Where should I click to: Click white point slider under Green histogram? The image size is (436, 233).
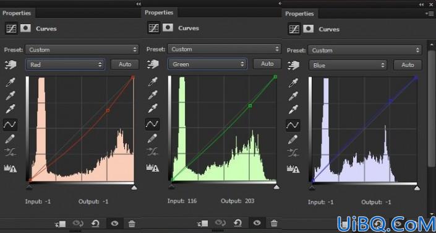276,187
